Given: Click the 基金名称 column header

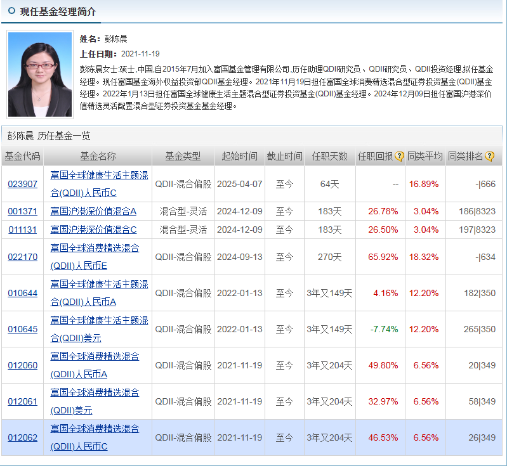Looking at the screenshot, I should (98, 157).
